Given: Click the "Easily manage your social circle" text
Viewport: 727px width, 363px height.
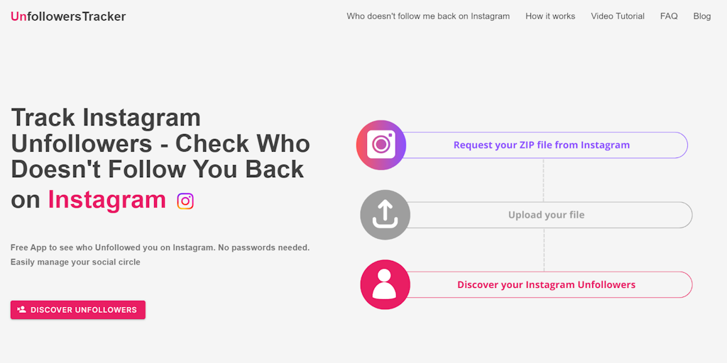Looking at the screenshot, I should tap(75, 262).
